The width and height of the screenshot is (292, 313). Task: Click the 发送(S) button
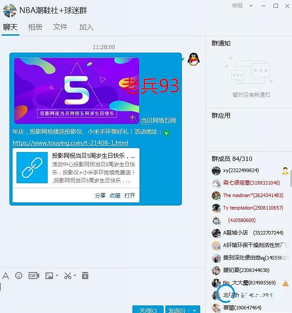pos(177,310)
